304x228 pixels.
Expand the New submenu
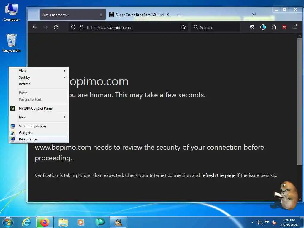tap(39, 117)
